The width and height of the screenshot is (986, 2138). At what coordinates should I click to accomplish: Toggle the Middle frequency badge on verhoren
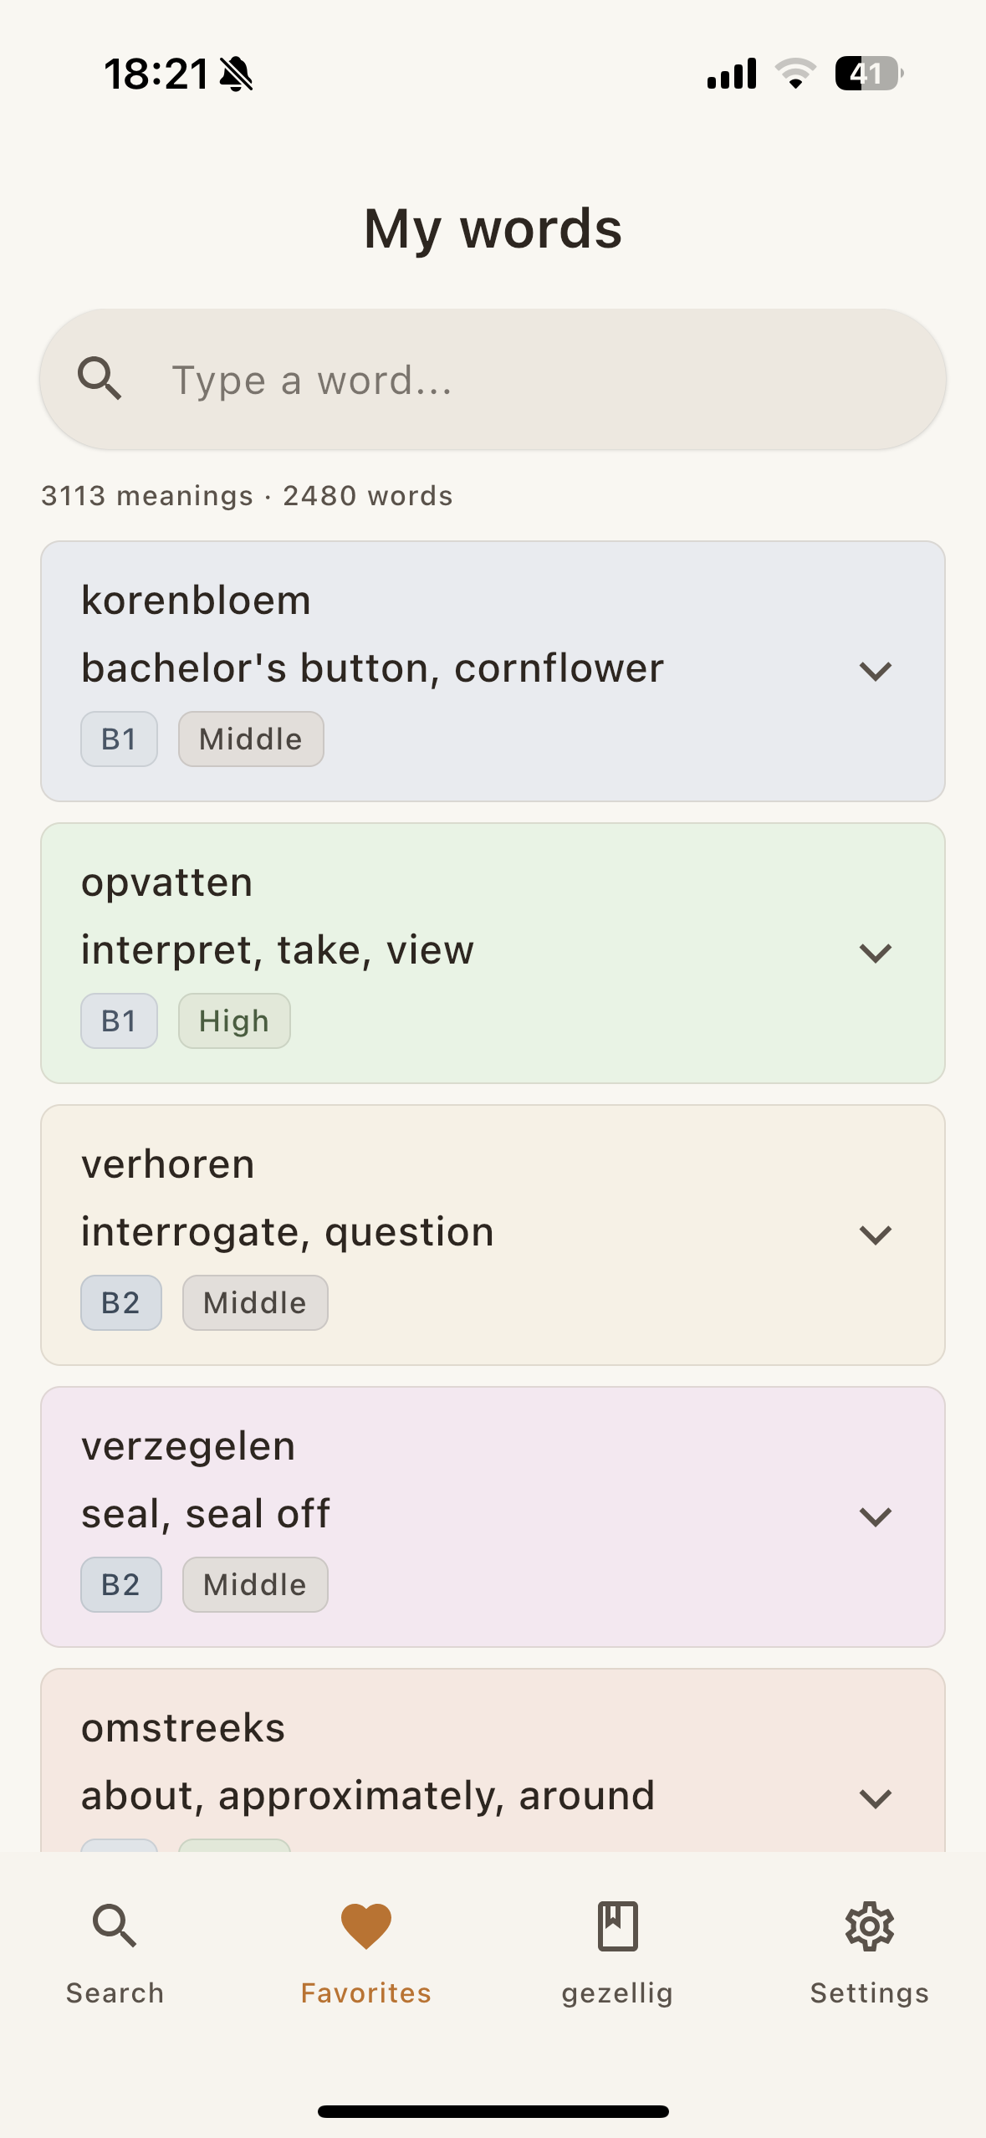pos(254,1302)
